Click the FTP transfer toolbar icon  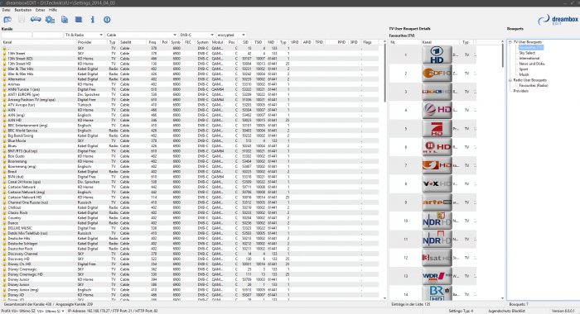coord(36,20)
